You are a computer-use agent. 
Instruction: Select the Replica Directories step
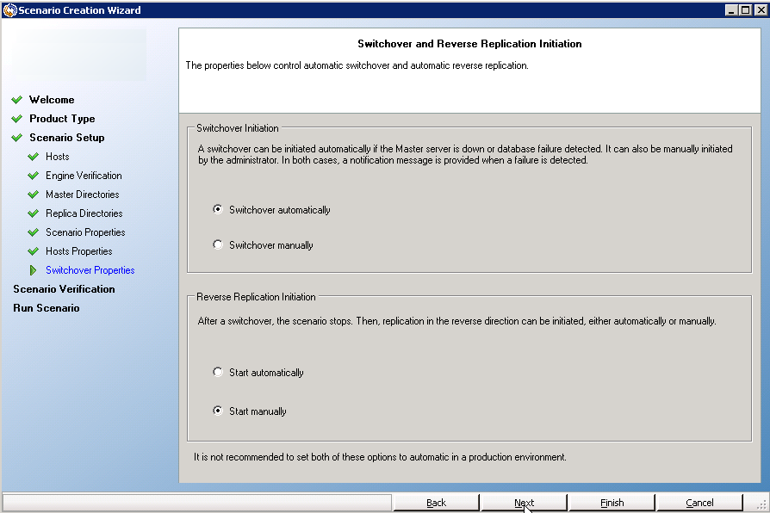pyautogui.click(x=84, y=213)
